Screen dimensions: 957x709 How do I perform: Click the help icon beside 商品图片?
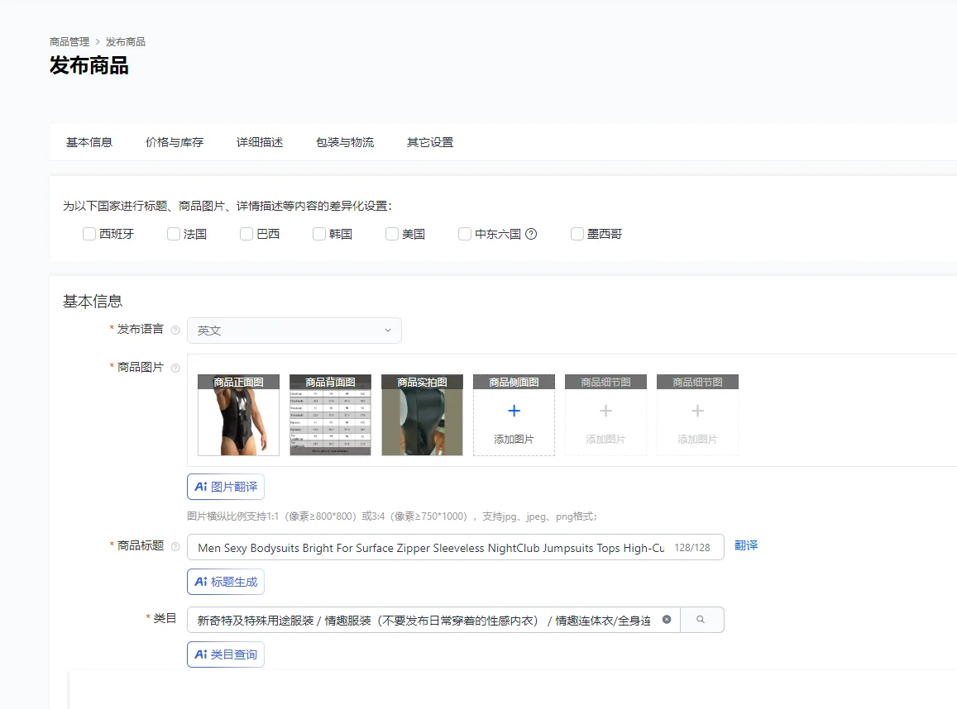pyautogui.click(x=175, y=368)
